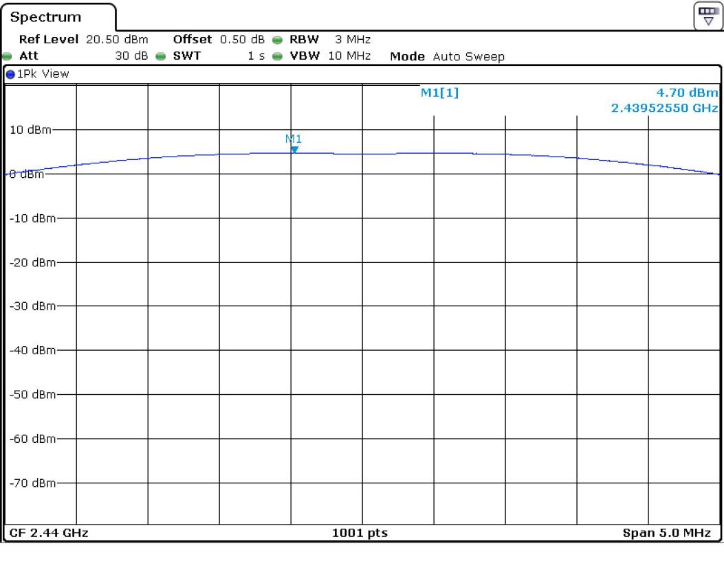Click the M1[1] marker readout label
The width and height of the screenshot is (724, 563).
coord(439,93)
